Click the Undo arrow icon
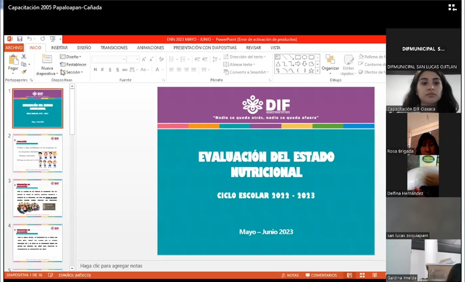465x282 pixels. tap(29, 38)
